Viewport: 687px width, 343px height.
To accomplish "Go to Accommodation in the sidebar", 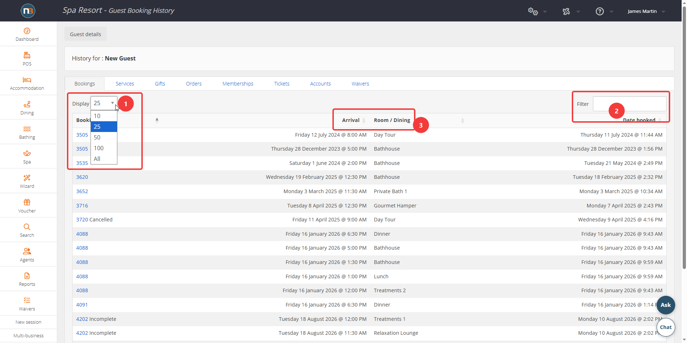I will [27, 83].
